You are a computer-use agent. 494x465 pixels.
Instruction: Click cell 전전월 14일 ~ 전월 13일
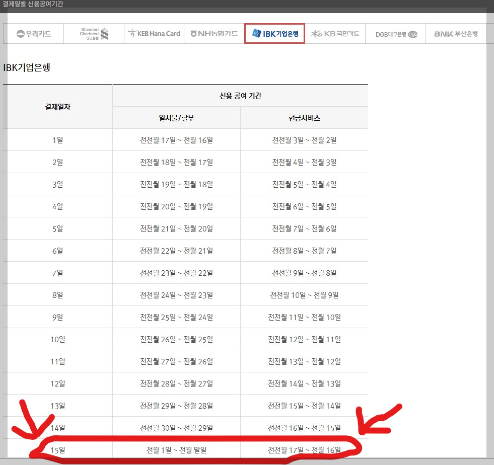pos(304,384)
